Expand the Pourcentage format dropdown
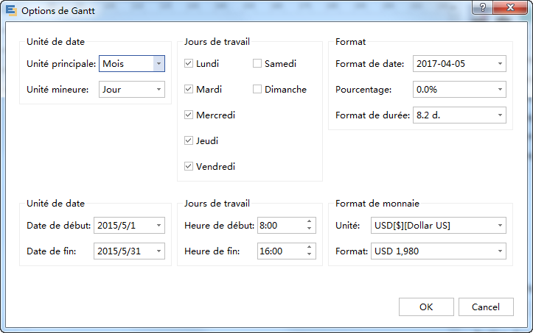The height and width of the screenshot is (333, 533). click(501, 90)
